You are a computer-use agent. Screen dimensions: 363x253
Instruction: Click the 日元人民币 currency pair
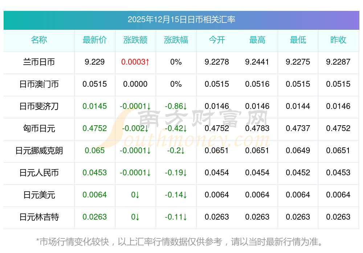coord(39,173)
